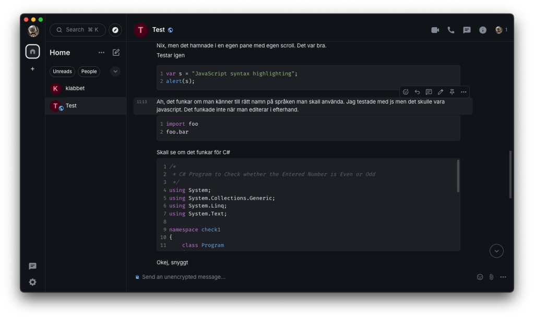Pin the hovered message
This screenshot has width=534, height=319.
pos(452,92)
